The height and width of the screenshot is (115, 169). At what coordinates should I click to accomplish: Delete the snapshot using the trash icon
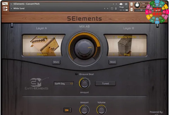pyautogui.click(x=116, y=9)
